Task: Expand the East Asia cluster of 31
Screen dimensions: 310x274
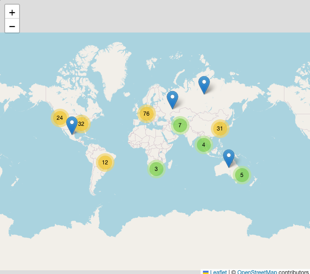Action: [x=220, y=129]
